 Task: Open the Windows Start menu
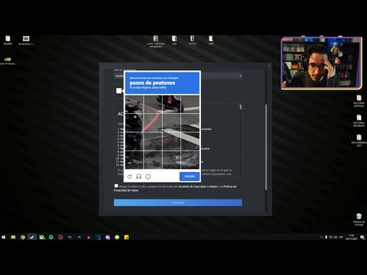4,237
